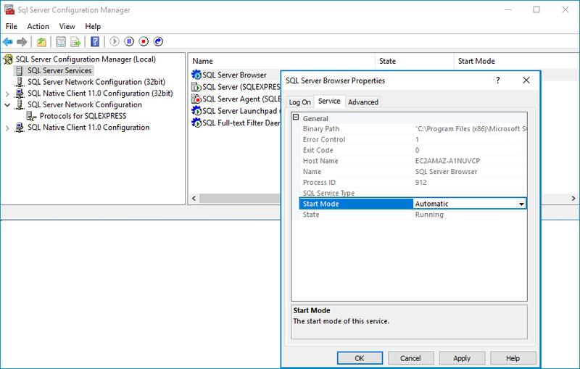Open Help using the toolbar question mark icon
Screen dimensions: 580x369
click(x=95, y=42)
